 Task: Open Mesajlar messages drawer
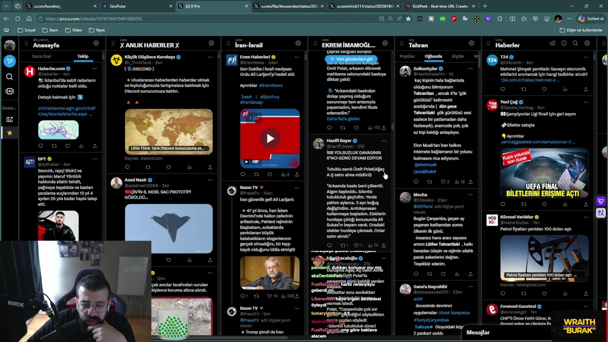tap(478, 332)
